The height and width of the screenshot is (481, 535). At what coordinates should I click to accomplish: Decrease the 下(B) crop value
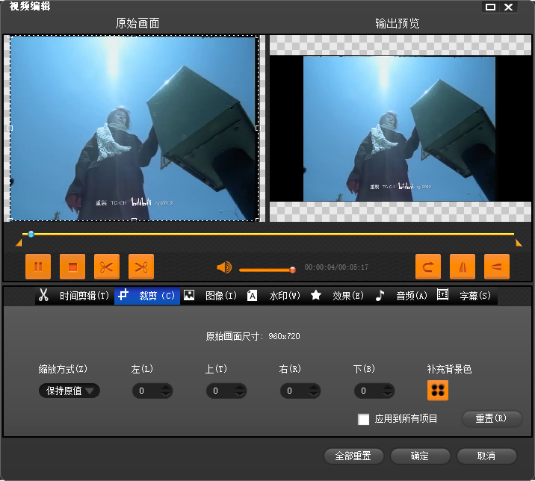(388, 394)
